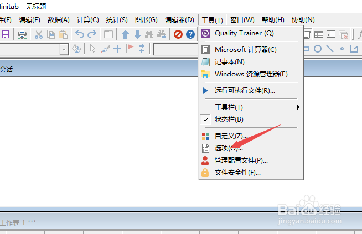Click the Undo arrow icon
Screen dimensions: 362x234
click(x=80, y=34)
